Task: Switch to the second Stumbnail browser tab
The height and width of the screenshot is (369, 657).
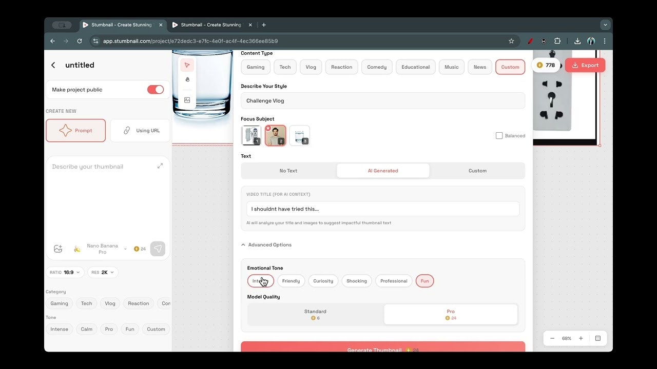Action: [x=211, y=25]
